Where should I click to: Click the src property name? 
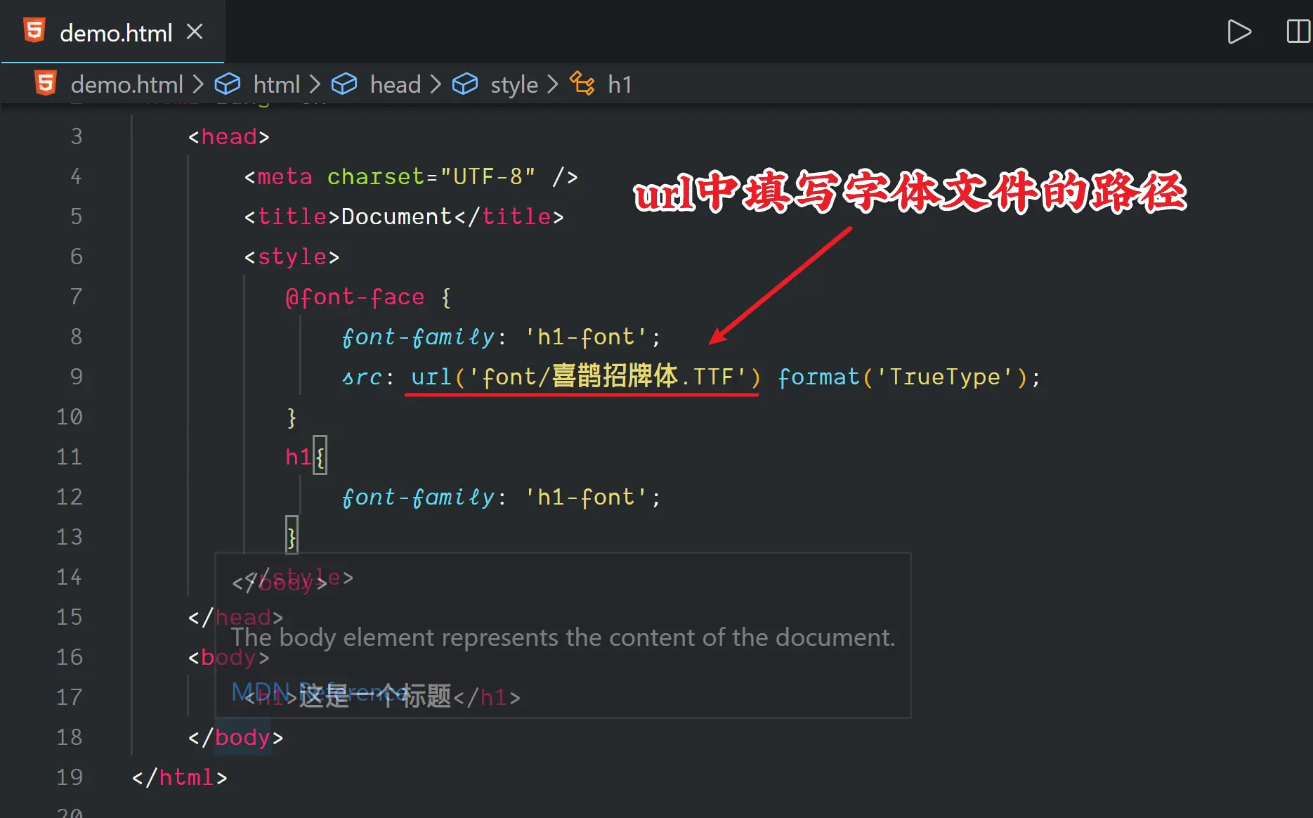pos(362,377)
